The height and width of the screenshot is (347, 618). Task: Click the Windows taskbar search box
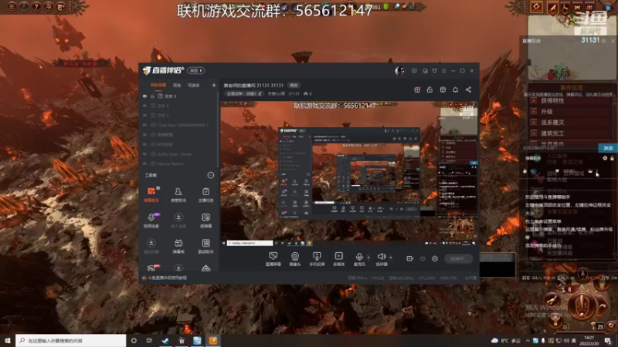click(71, 340)
